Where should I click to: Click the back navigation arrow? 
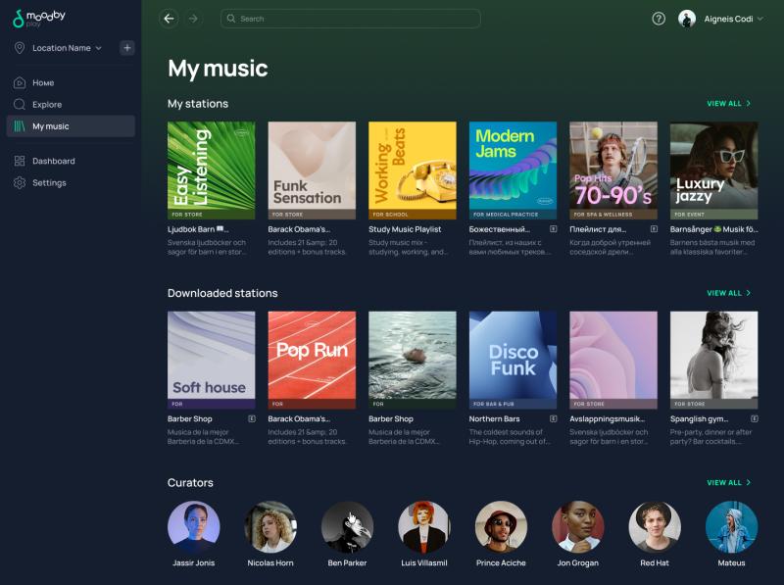click(x=169, y=19)
